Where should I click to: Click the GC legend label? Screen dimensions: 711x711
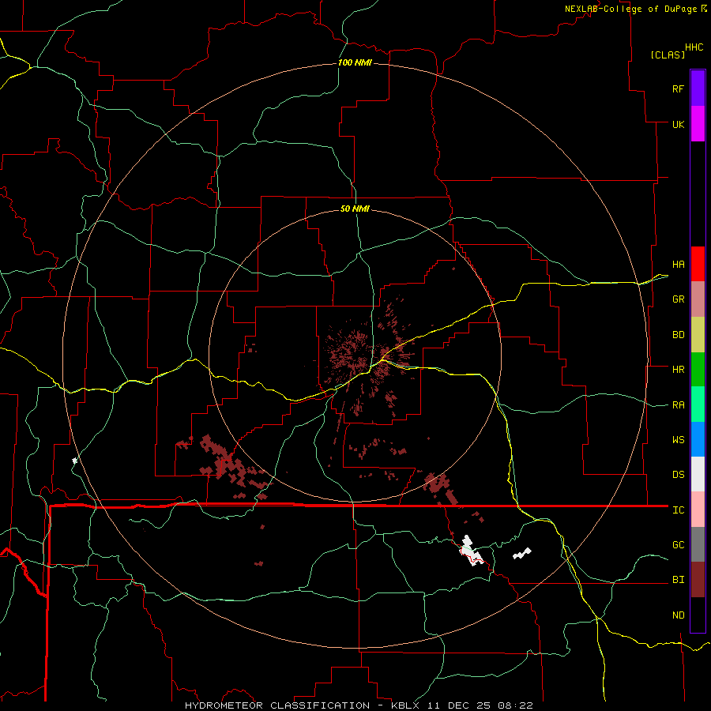(x=678, y=545)
